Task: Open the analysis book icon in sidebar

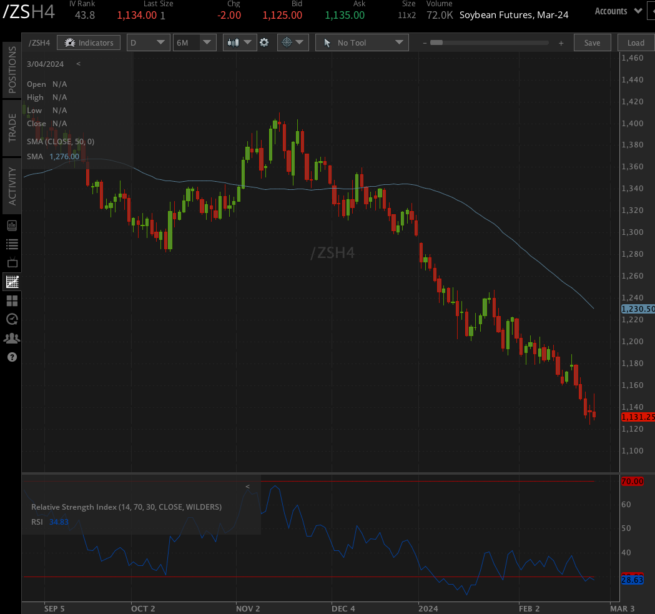Action: coord(12,225)
